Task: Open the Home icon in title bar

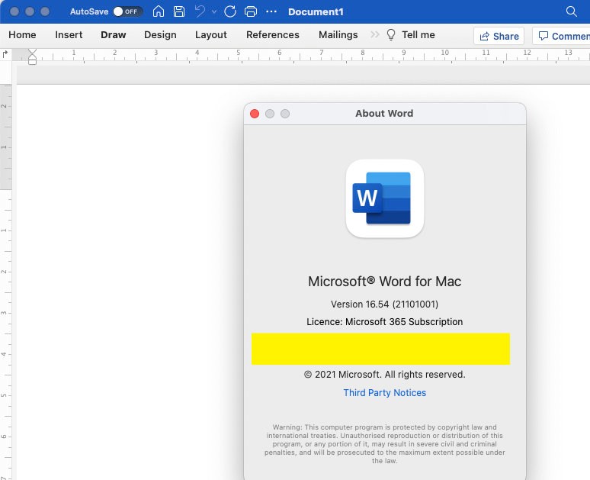Action: (x=159, y=11)
